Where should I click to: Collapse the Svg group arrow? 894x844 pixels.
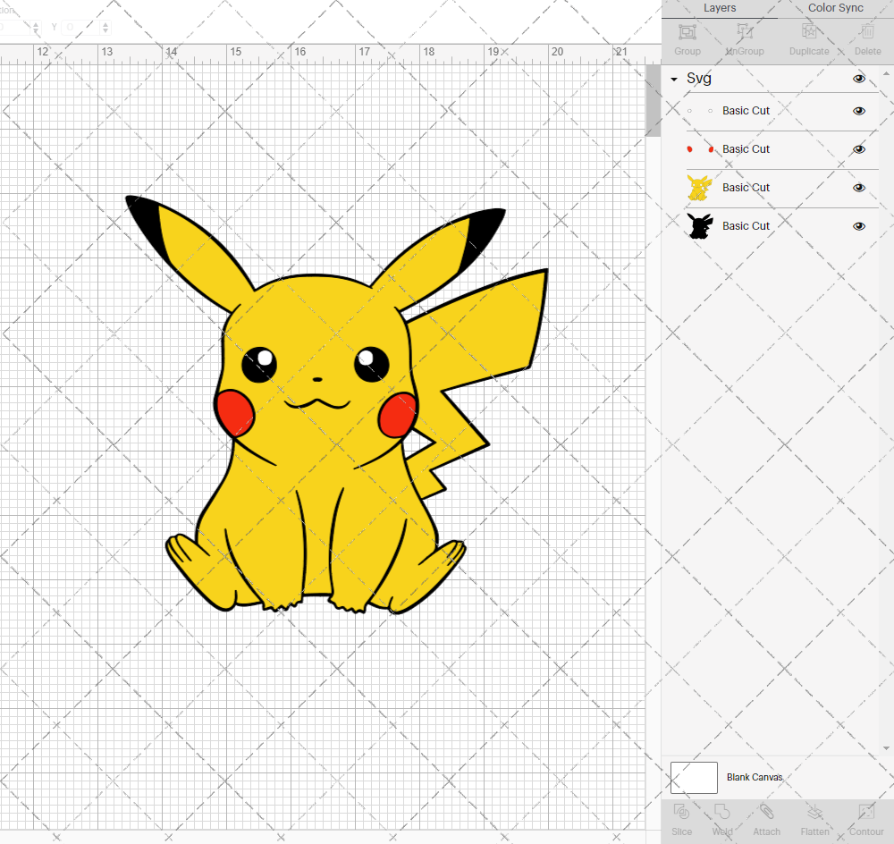[674, 80]
